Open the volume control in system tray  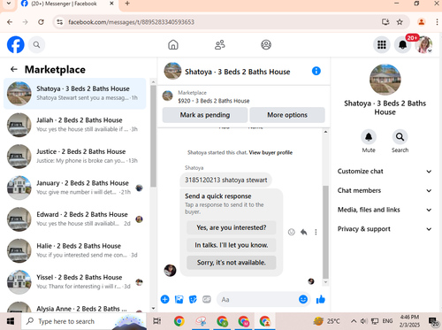(x=363, y=321)
